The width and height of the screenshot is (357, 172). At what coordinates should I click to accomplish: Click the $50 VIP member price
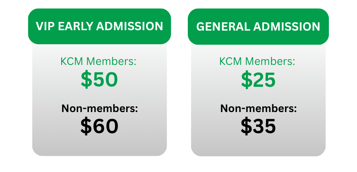(x=99, y=80)
